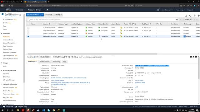Refresh the instances list

pos(190,16)
